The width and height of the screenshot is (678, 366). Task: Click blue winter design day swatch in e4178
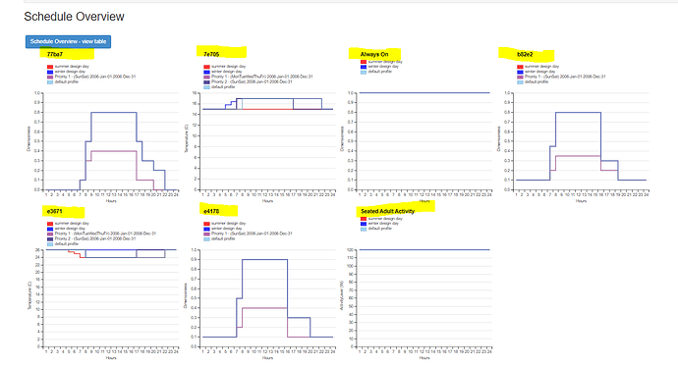click(x=206, y=229)
